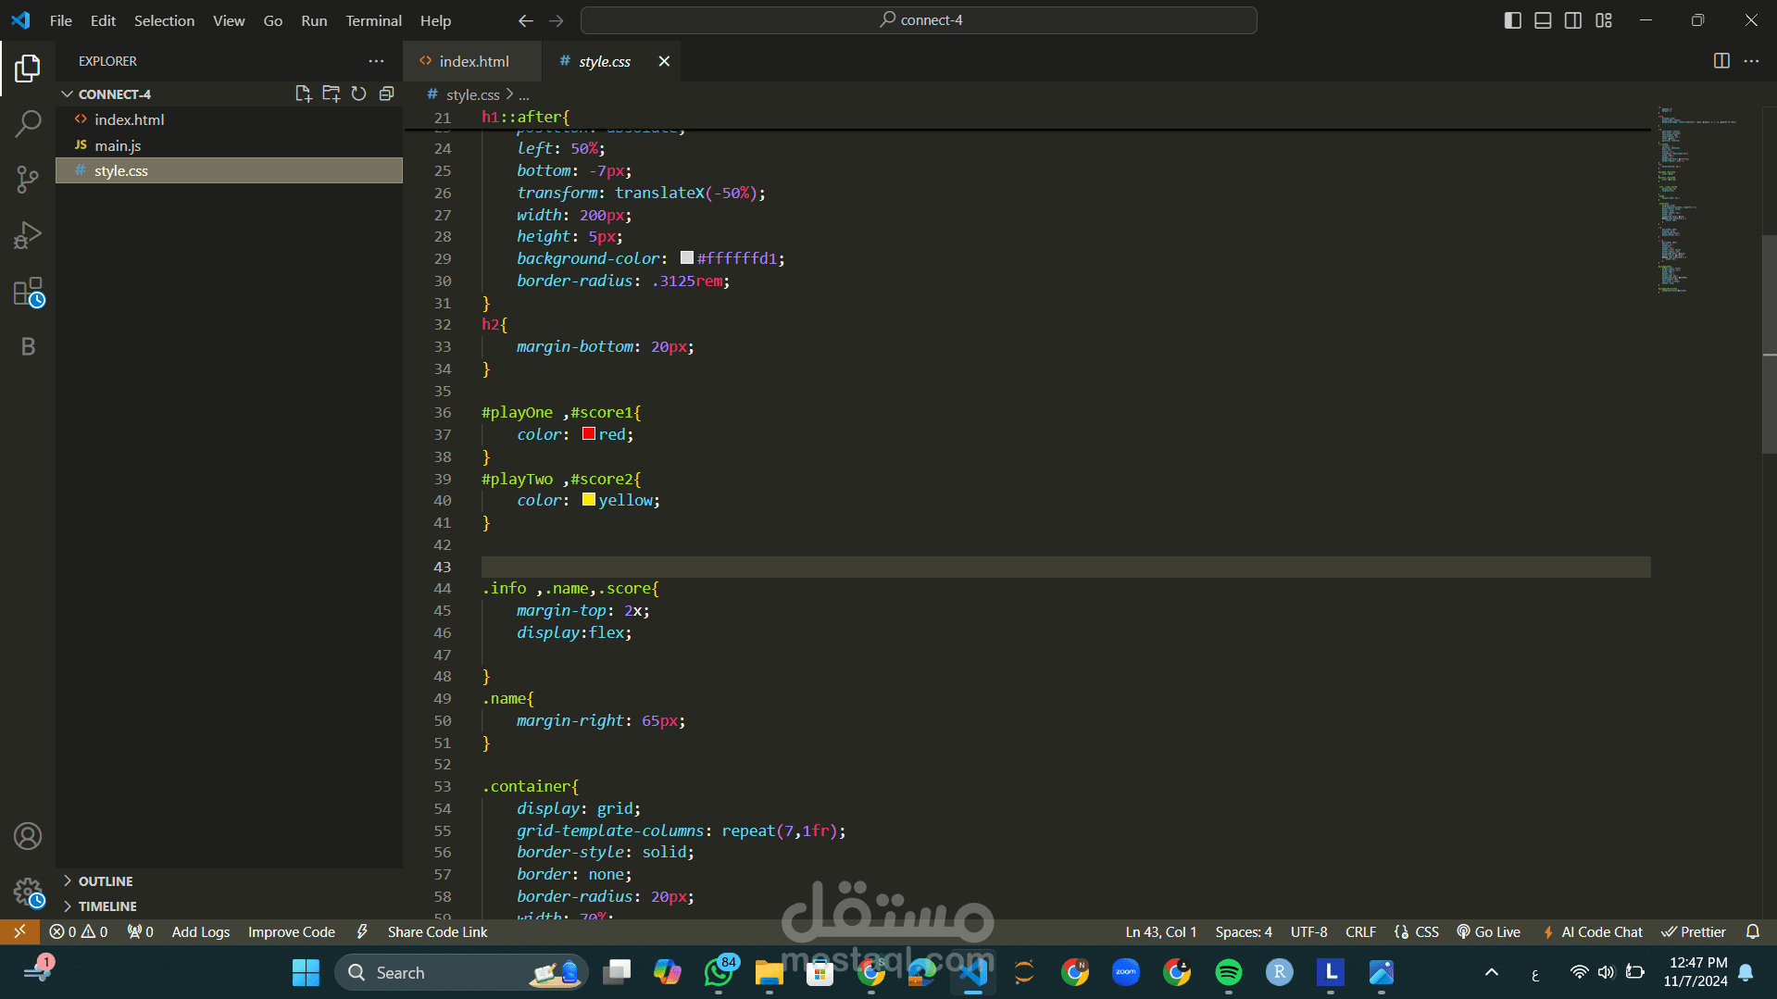Refresh the Explorer file list
This screenshot has width=1777, height=999.
[x=358, y=94]
